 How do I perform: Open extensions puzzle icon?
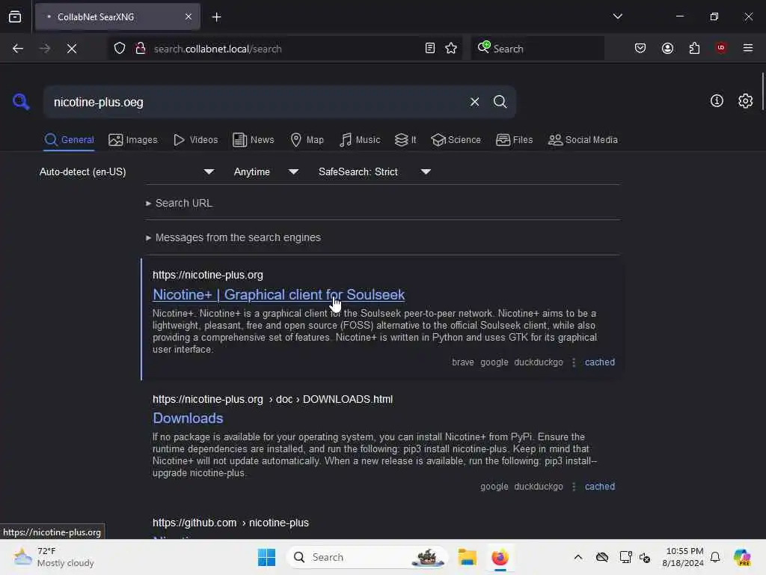click(x=694, y=49)
